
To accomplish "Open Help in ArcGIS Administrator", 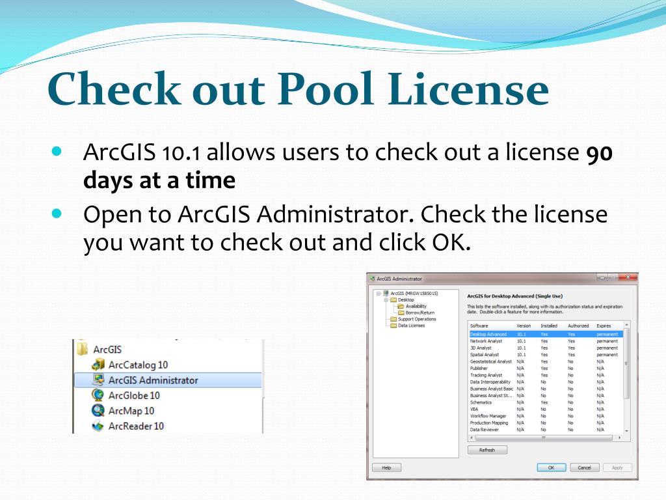I will pos(386,467).
